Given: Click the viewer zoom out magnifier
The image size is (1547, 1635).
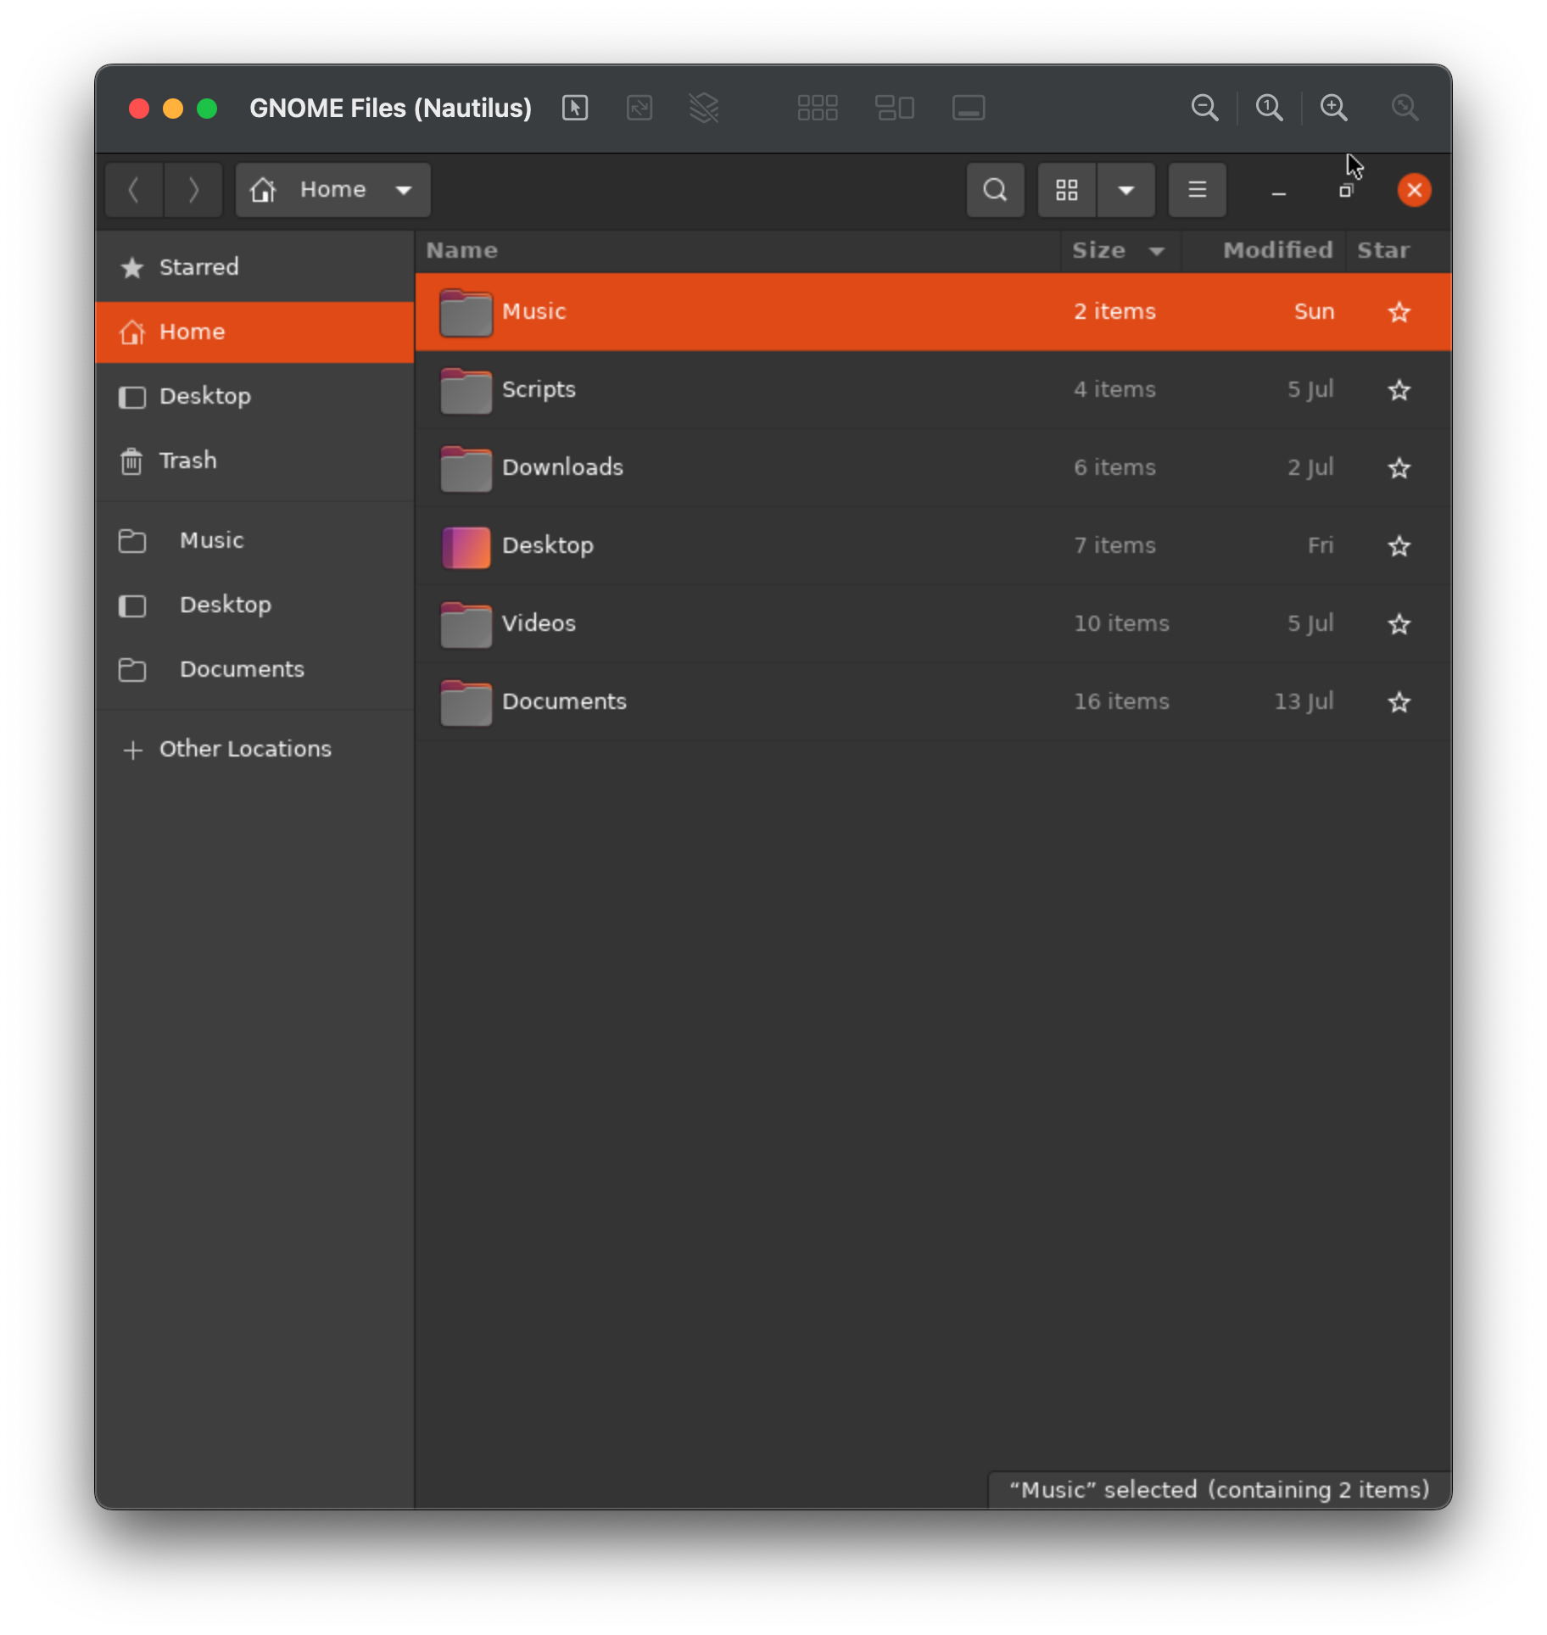Looking at the screenshot, I should click(x=1204, y=108).
